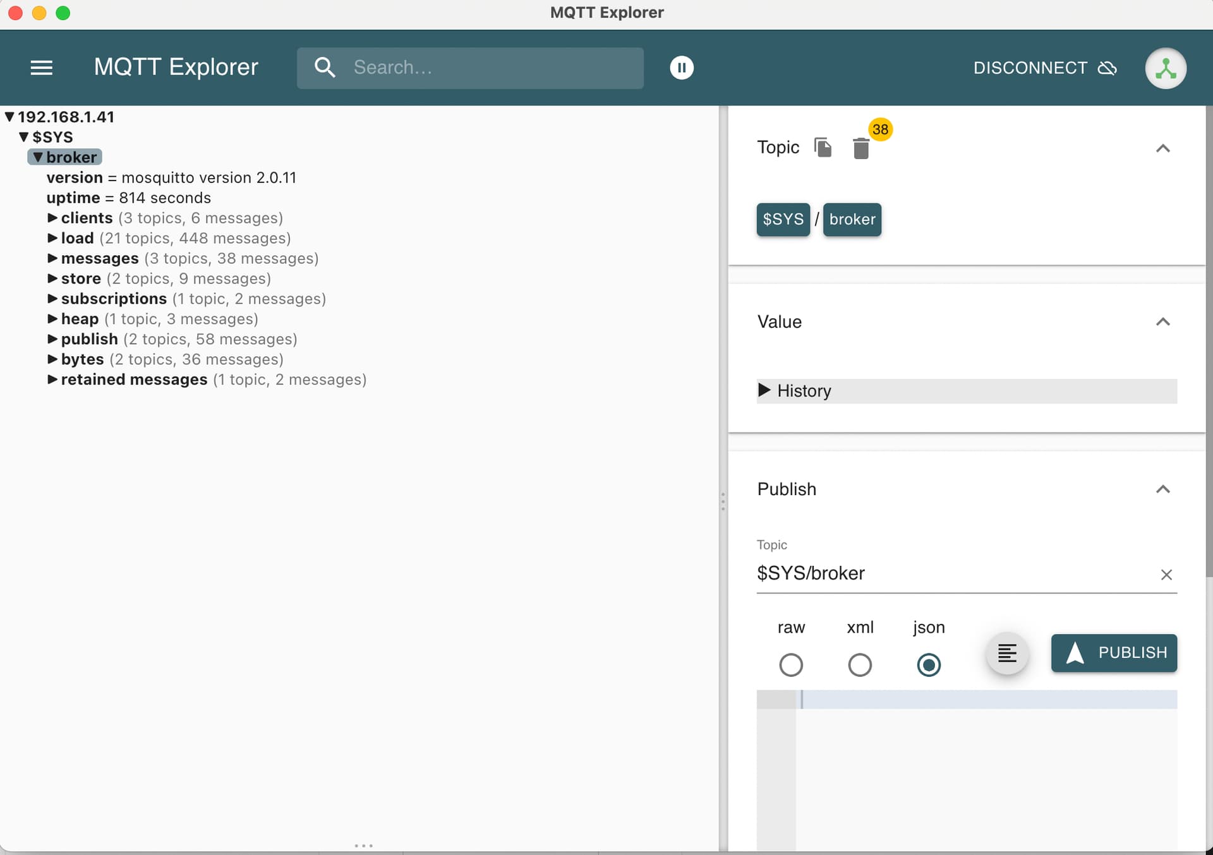Expand the History section
Viewport: 1213px width, 855px height.
(764, 390)
